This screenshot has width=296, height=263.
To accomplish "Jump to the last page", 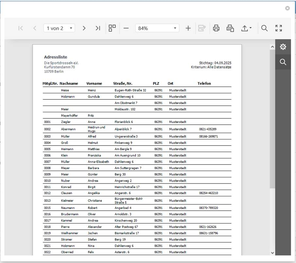I will tap(98, 28).
